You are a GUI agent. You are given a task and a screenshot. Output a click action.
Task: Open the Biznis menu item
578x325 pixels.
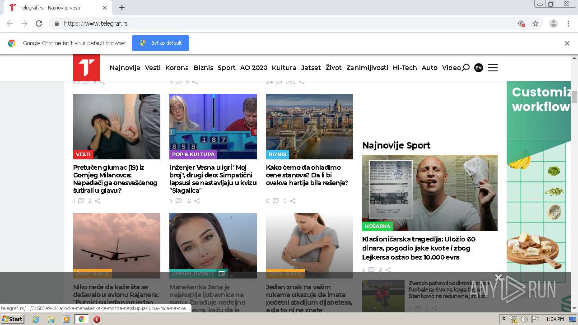[x=203, y=68]
